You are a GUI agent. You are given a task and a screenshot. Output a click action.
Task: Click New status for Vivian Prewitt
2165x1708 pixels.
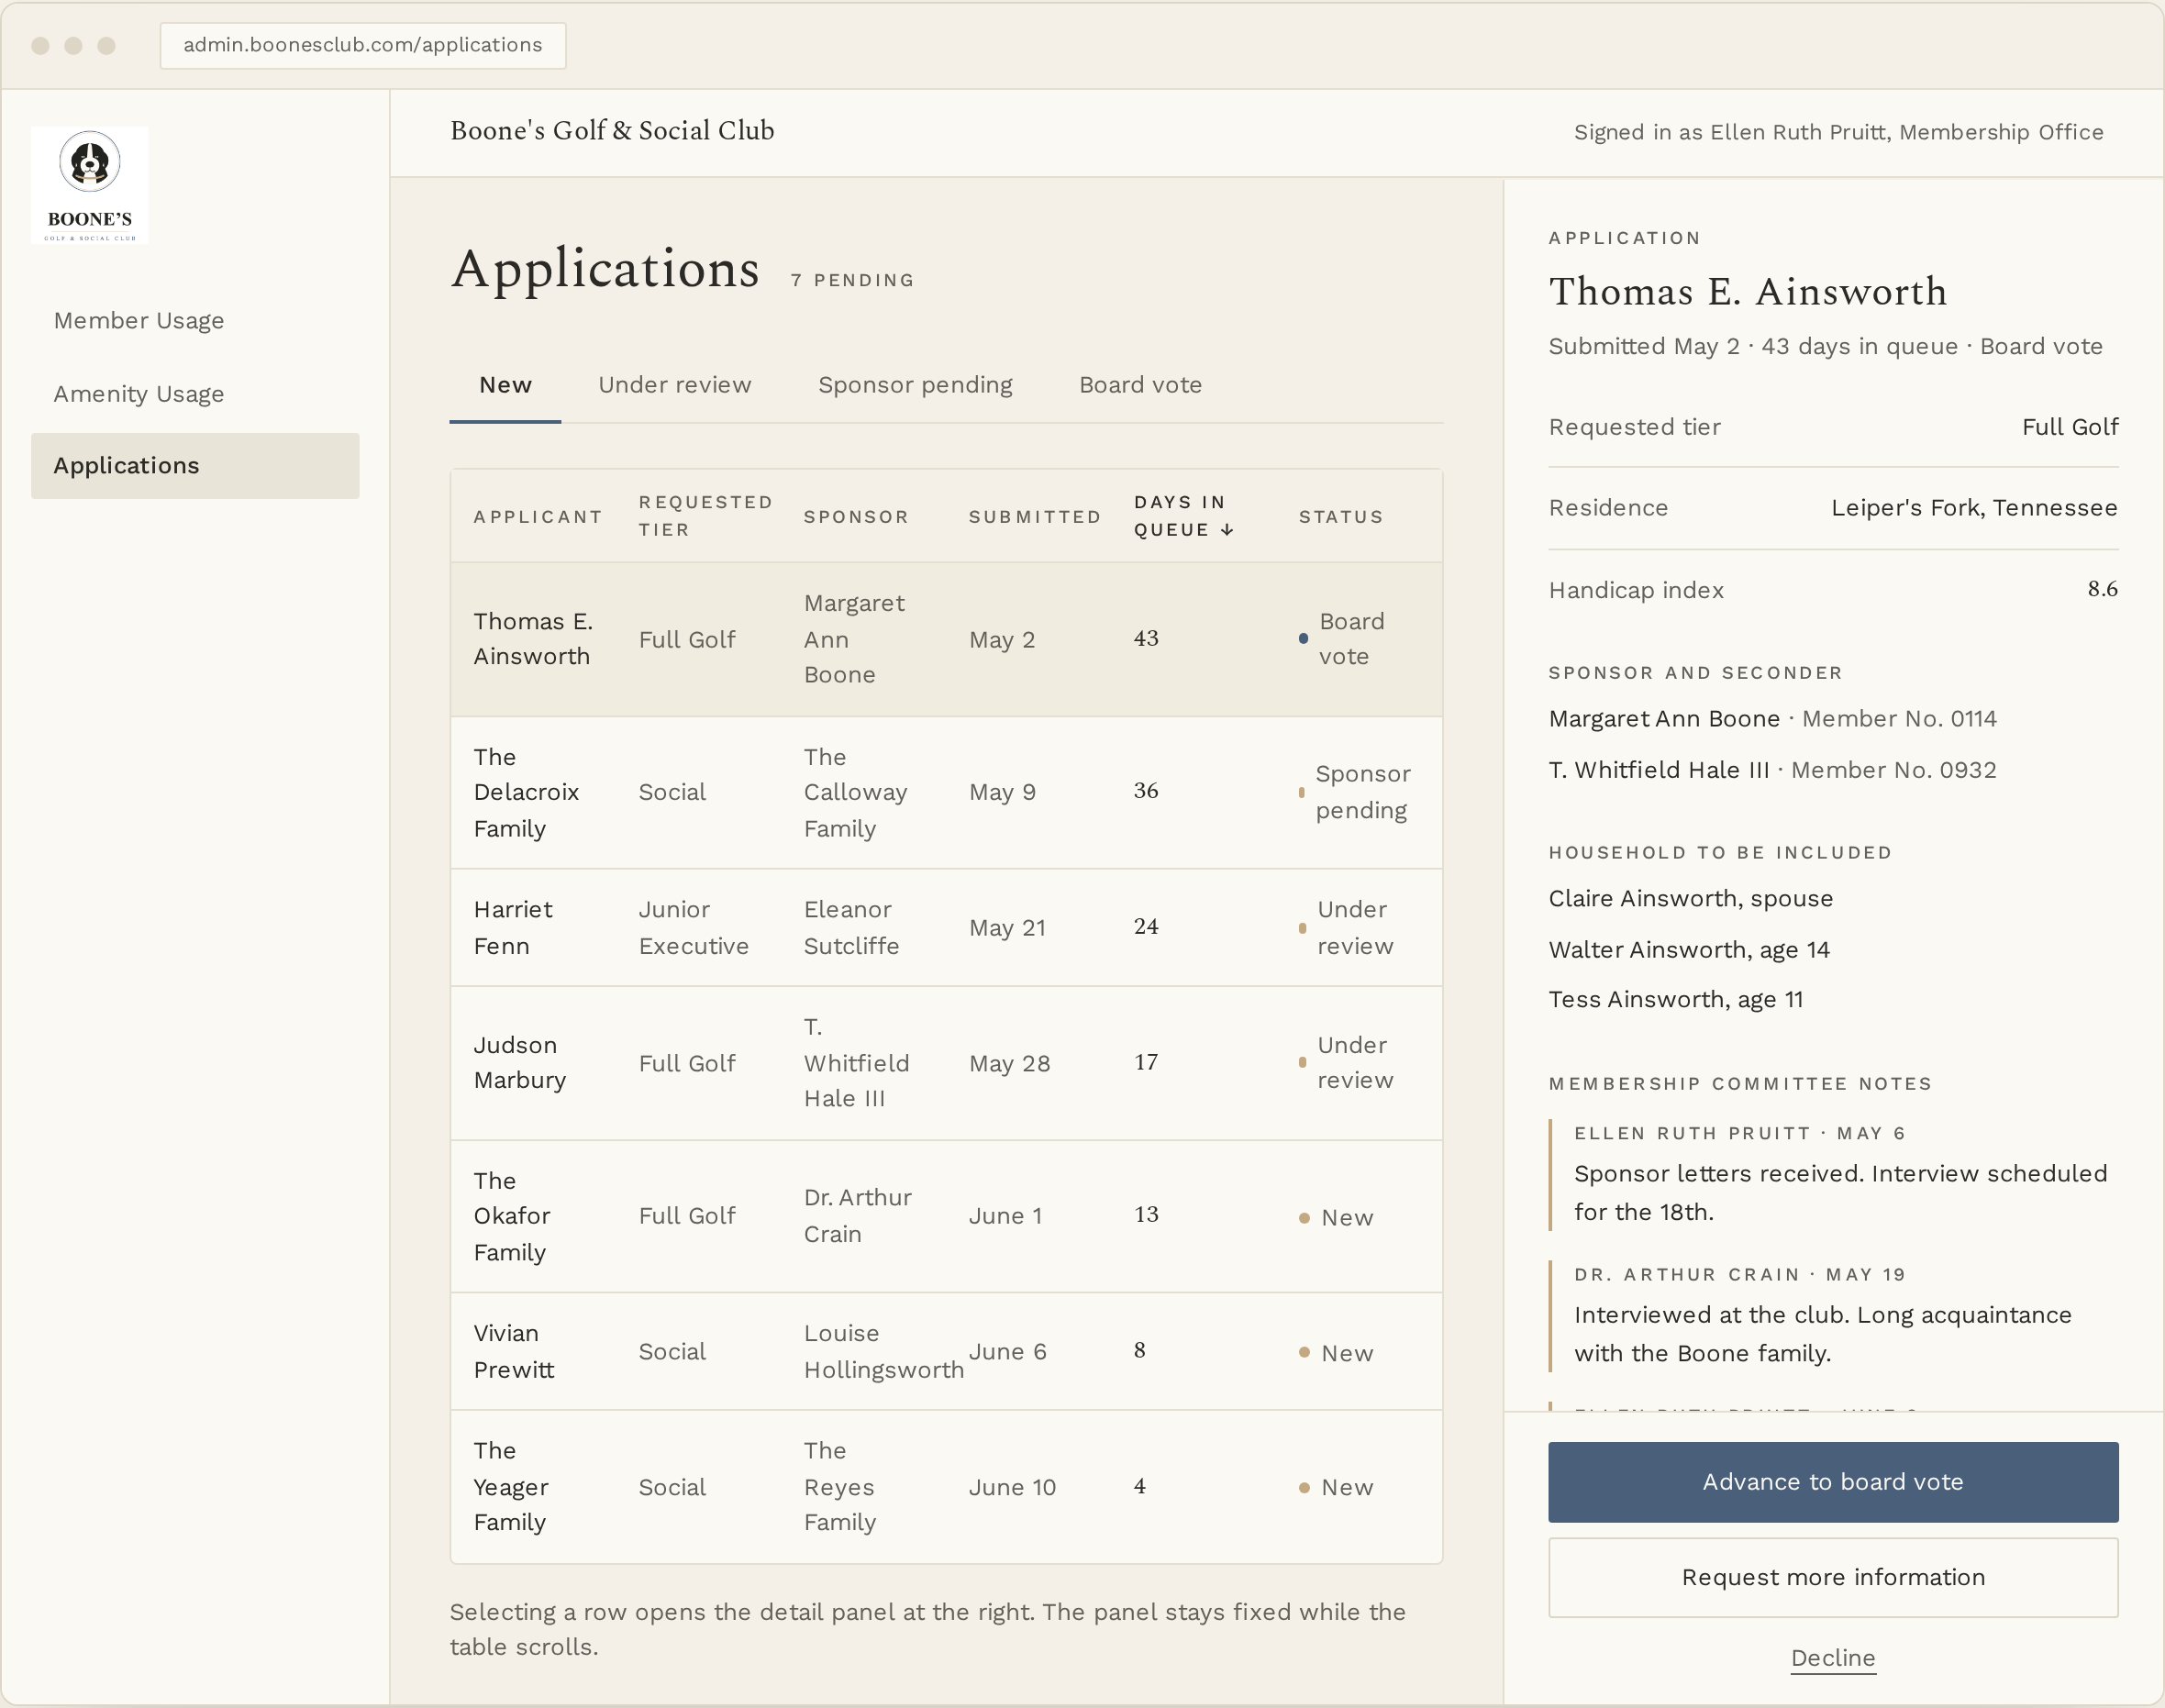click(1336, 1353)
